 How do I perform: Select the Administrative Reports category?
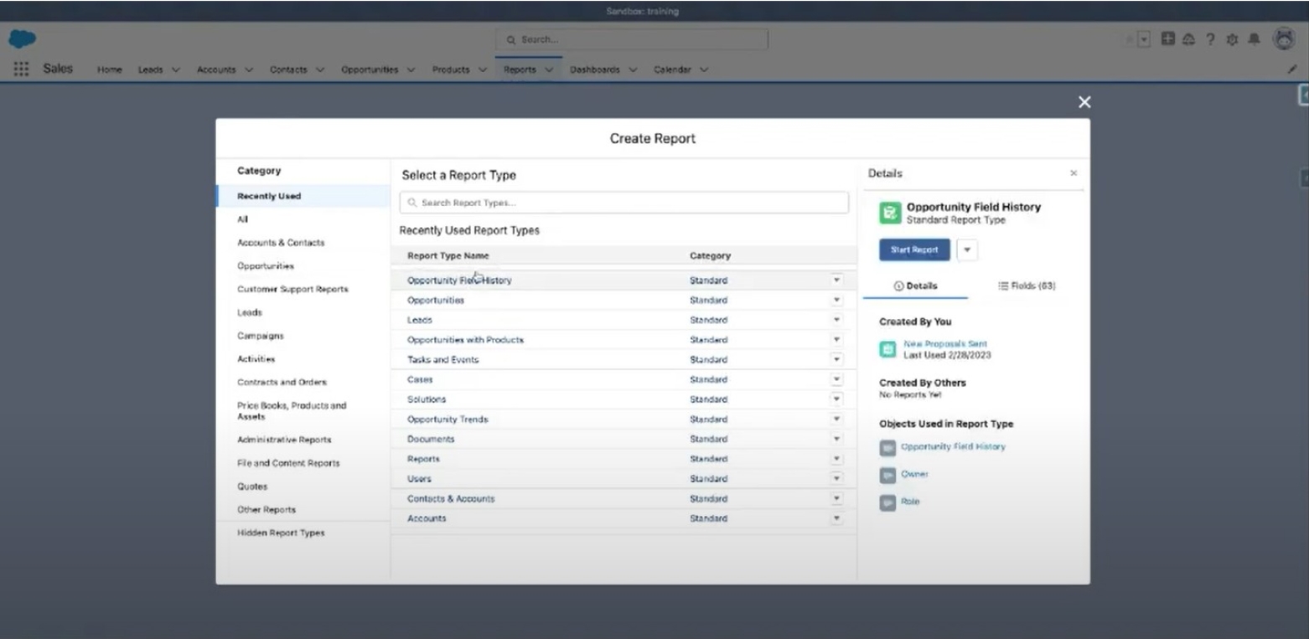284,440
